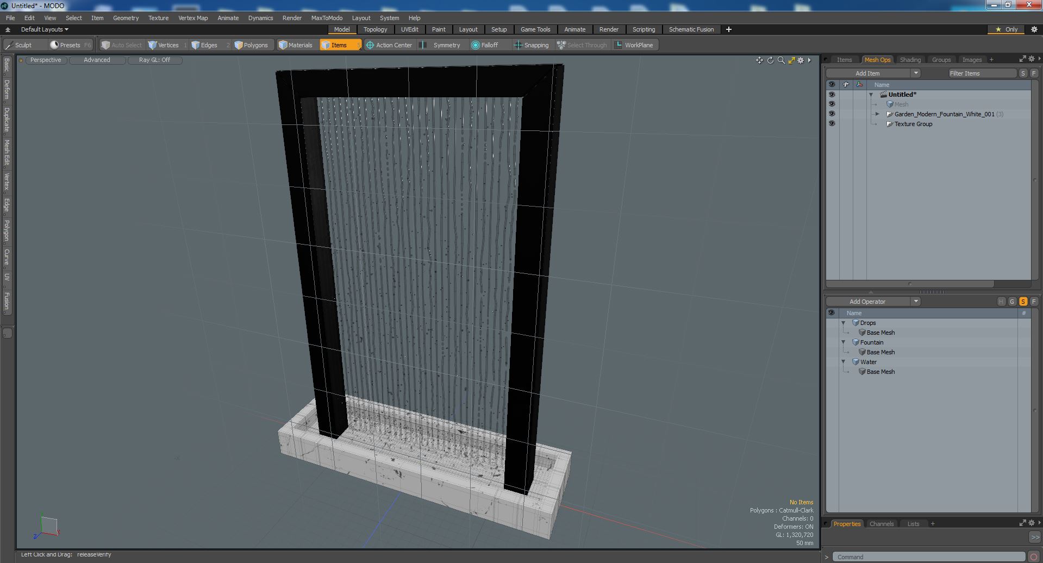
Task: Activate Items selection mode
Action: point(340,45)
